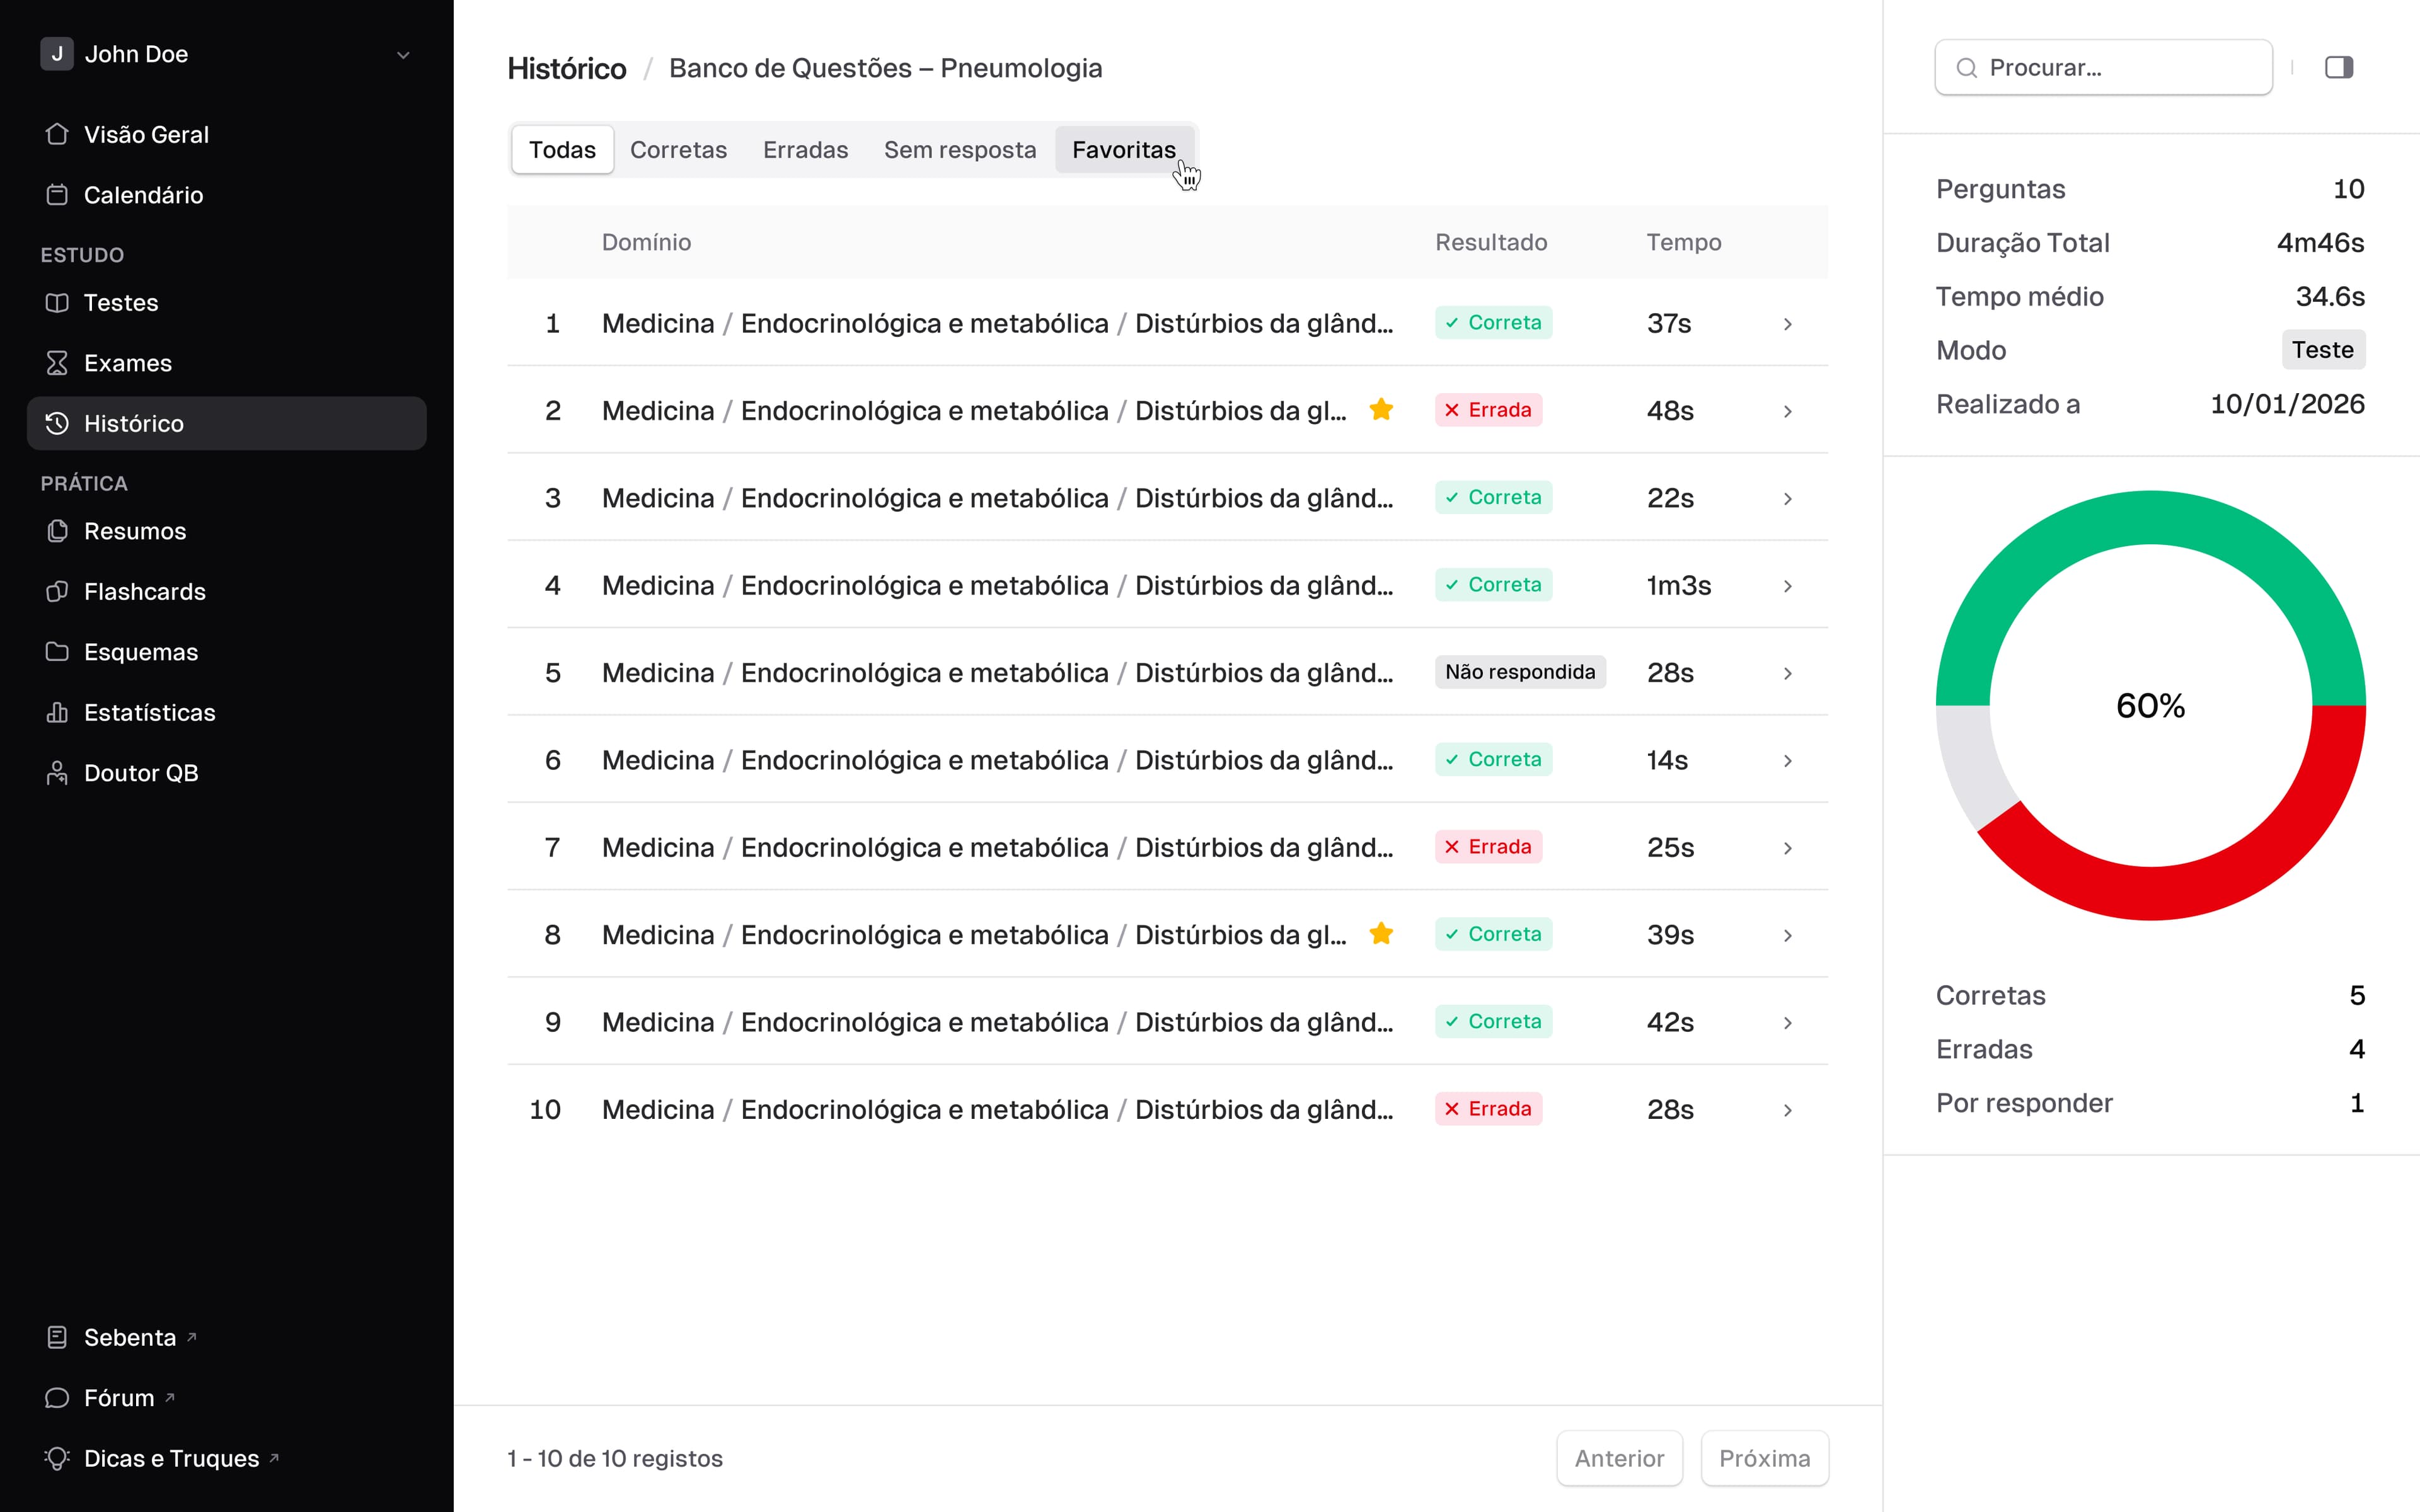Open the Sebenta external link
Image resolution: width=2420 pixels, height=1512 pixels.
(130, 1338)
